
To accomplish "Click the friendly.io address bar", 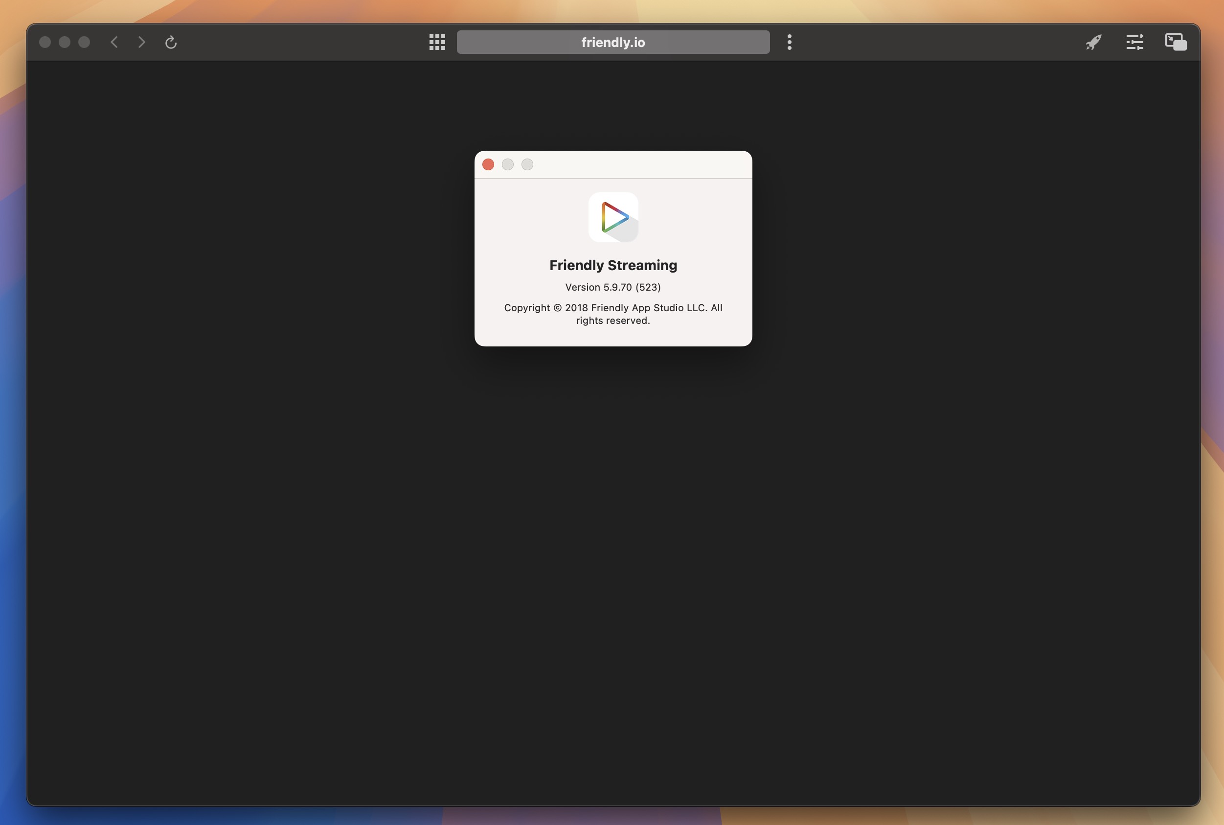I will [613, 42].
